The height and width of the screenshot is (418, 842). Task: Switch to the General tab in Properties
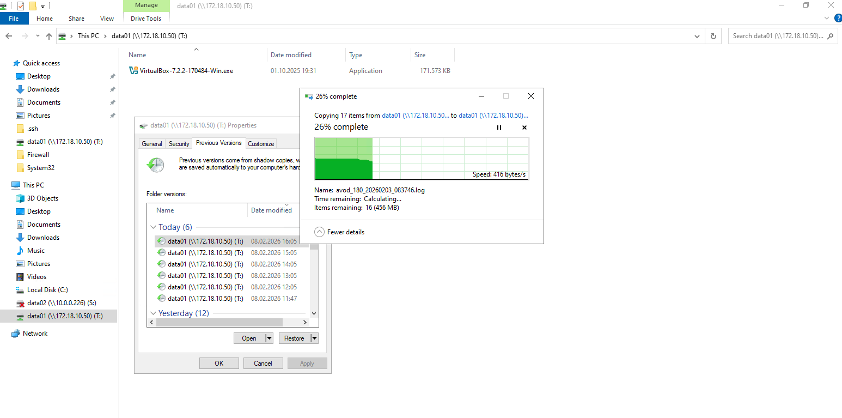click(152, 144)
